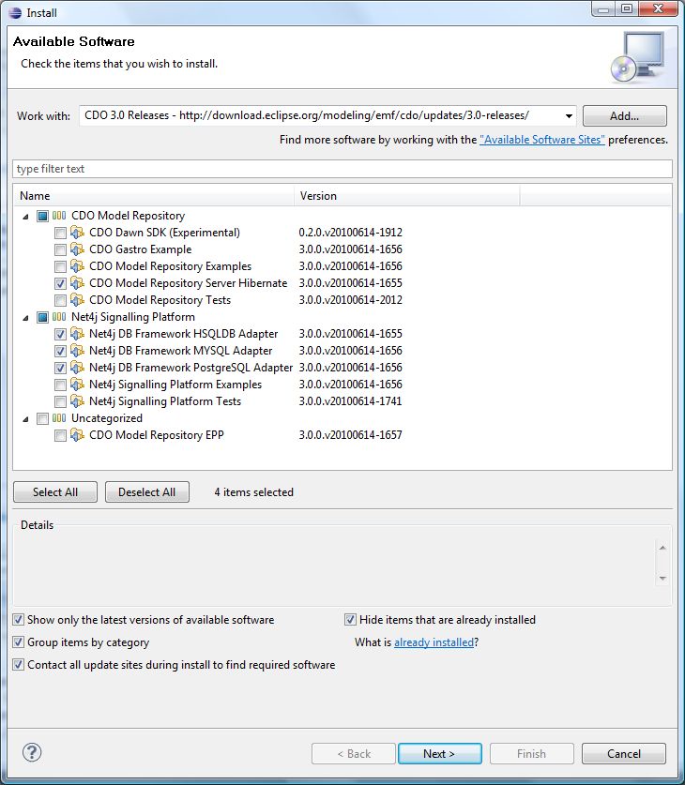Click the CDO Model Repository Examples feature icon
The width and height of the screenshot is (685, 785).
click(77, 266)
